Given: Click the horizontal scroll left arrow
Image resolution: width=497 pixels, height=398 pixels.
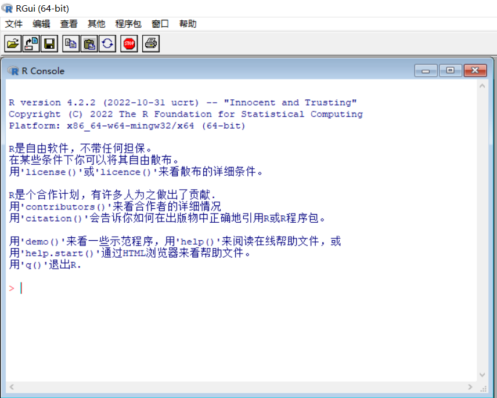Looking at the screenshot, I should tap(12, 387).
